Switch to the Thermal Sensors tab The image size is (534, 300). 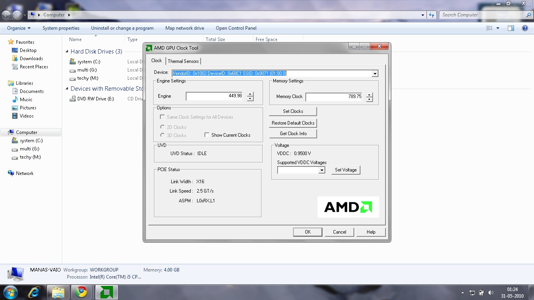[x=183, y=61]
